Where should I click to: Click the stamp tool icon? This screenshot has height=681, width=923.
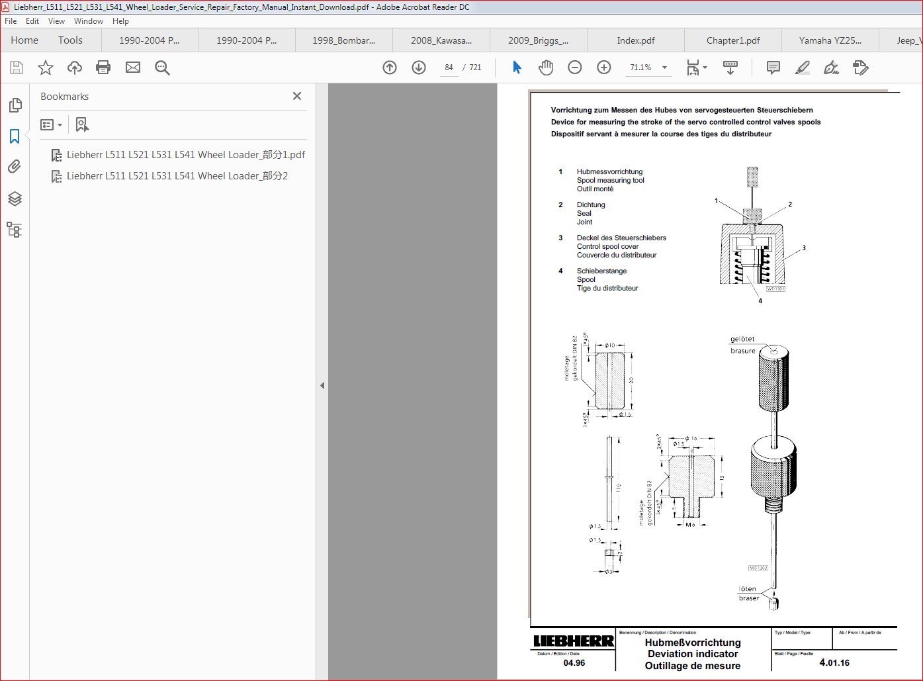(860, 68)
